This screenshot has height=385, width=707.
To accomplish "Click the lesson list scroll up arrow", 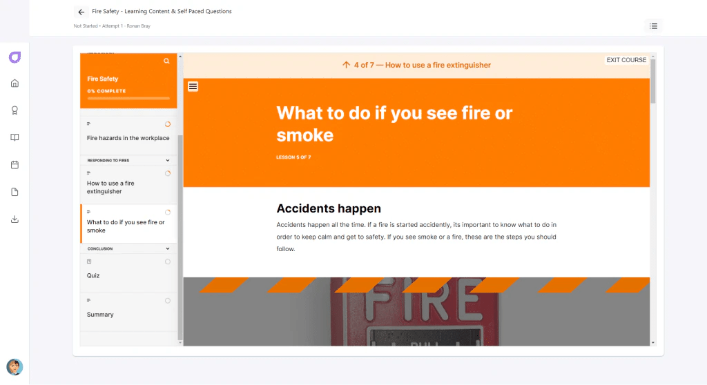I will coord(180,57).
